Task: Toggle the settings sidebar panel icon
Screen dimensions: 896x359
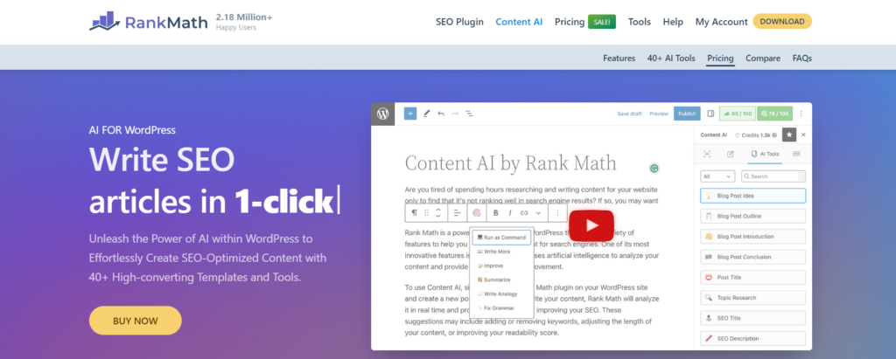Action: (710, 114)
